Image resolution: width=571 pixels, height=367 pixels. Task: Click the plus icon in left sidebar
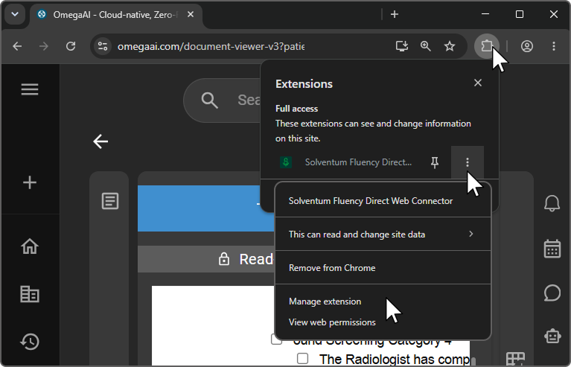point(30,182)
